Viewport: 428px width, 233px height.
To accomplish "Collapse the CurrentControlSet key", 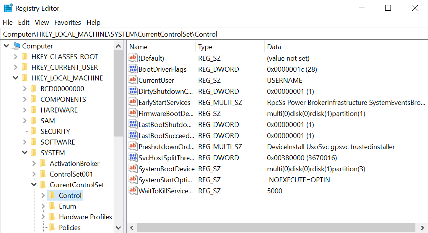I will tap(34, 185).
